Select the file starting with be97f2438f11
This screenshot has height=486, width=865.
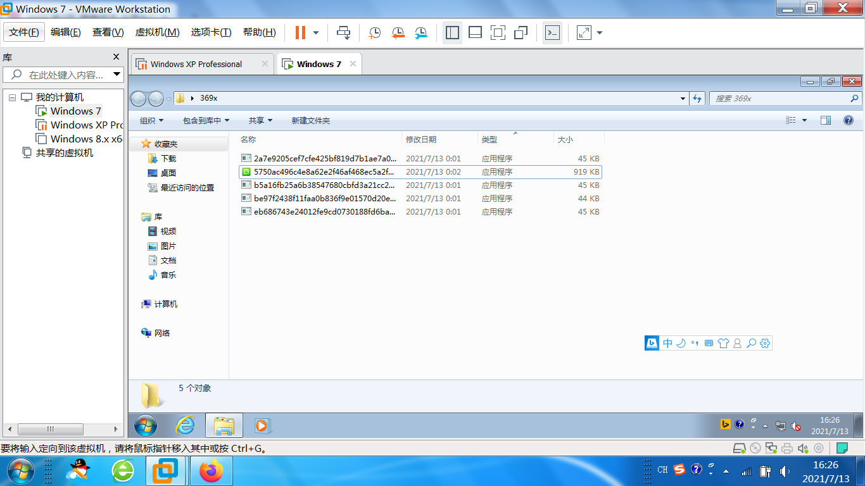click(420, 199)
